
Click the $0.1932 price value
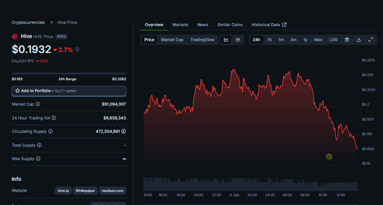click(31, 49)
